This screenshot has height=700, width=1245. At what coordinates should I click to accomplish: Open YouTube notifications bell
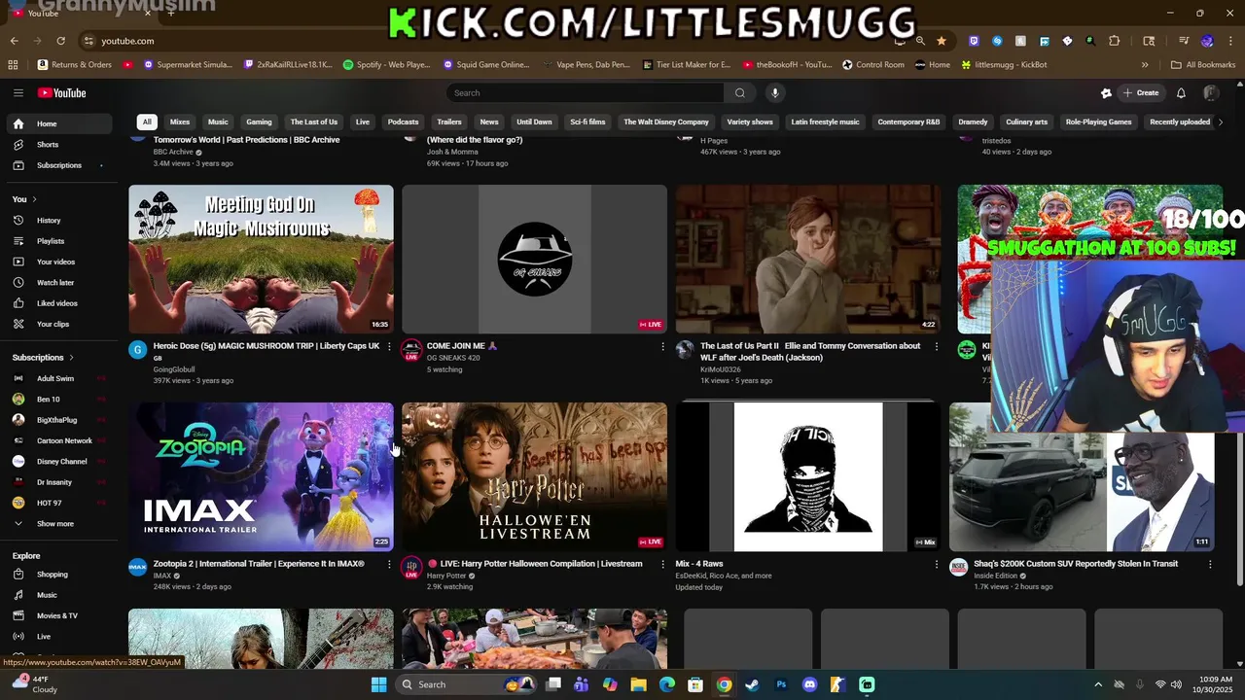[x=1181, y=92]
